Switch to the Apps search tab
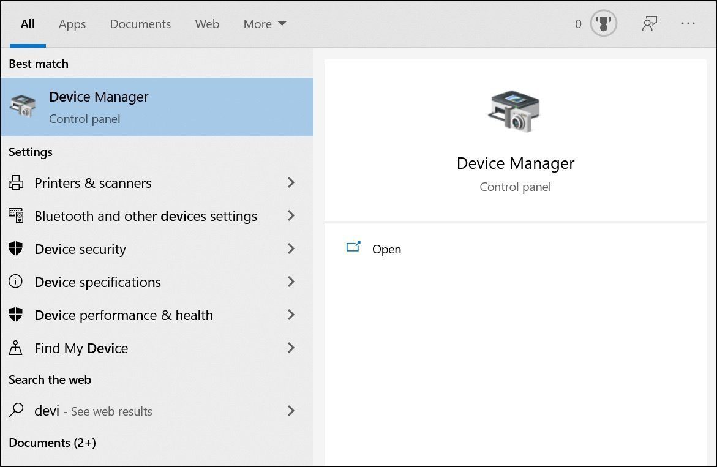 72,24
